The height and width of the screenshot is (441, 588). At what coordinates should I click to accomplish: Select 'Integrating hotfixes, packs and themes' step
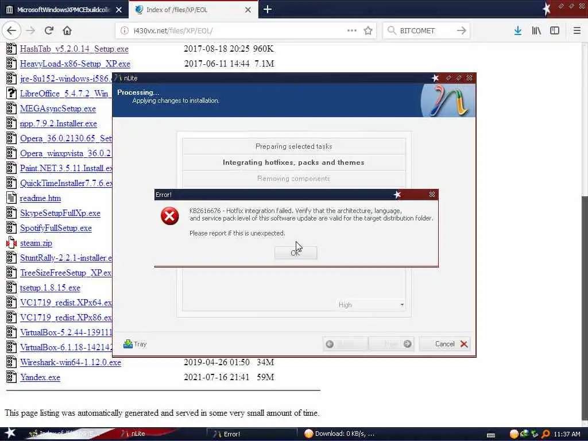click(293, 163)
